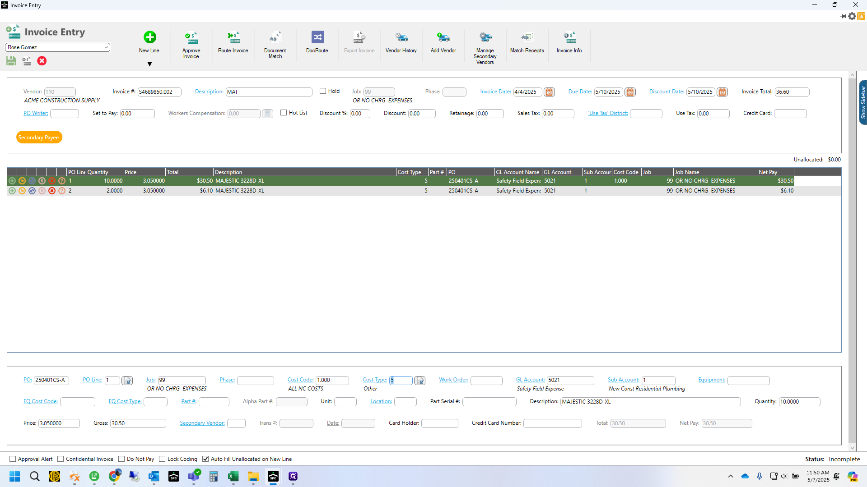
Task: Expand the Show Sidebar panel
Action: [x=863, y=102]
